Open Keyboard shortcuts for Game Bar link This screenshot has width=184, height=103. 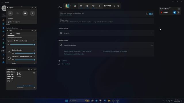(x=74, y=54)
